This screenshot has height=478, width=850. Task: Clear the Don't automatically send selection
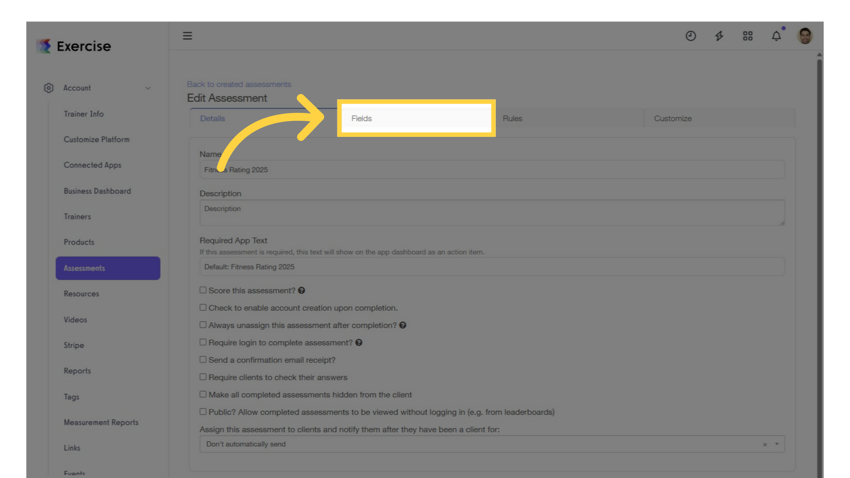(765, 444)
